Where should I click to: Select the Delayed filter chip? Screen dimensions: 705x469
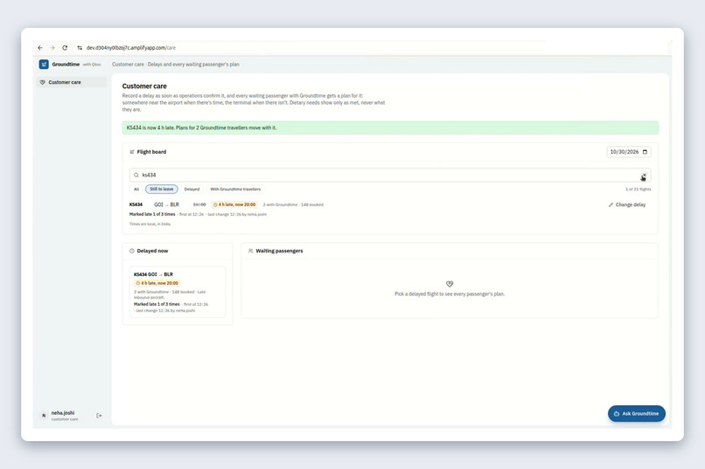(x=192, y=189)
